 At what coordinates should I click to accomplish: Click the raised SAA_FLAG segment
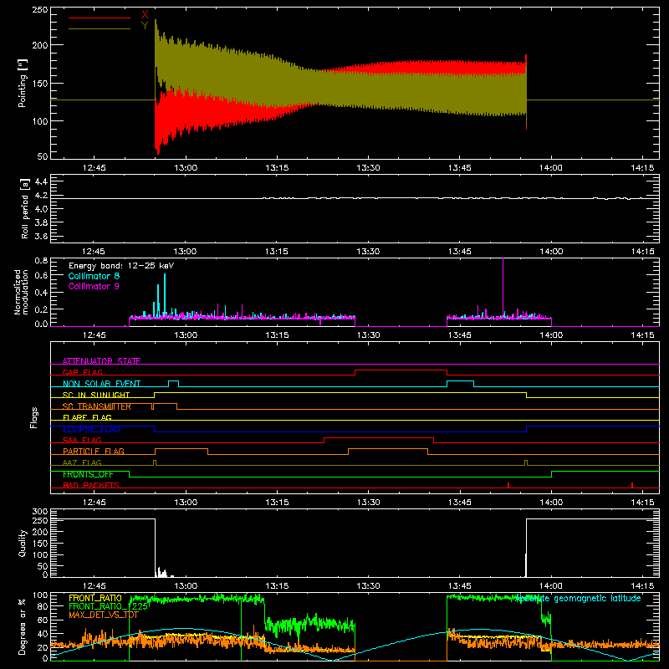[x=379, y=438]
